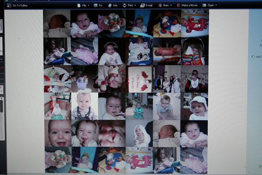The image size is (262, 175).
Task: Open the Print dropdown menu
Action: pyautogui.click(x=129, y=6)
